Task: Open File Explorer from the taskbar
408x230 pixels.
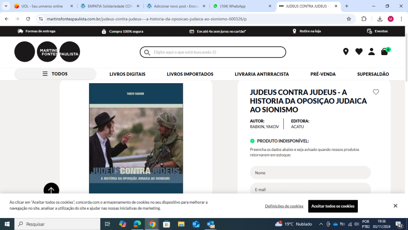Action: (x=181, y=224)
